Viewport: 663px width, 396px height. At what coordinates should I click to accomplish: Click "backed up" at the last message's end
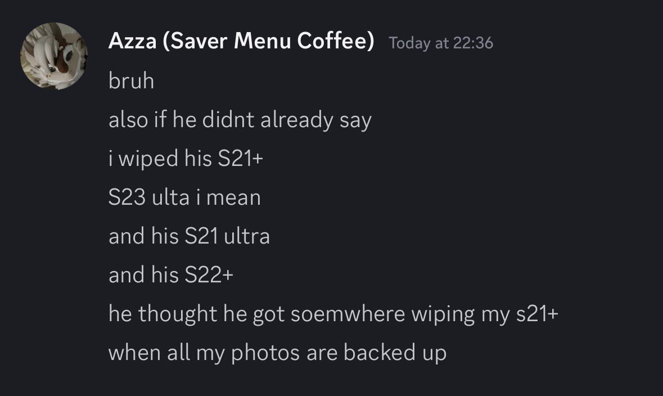395,353
